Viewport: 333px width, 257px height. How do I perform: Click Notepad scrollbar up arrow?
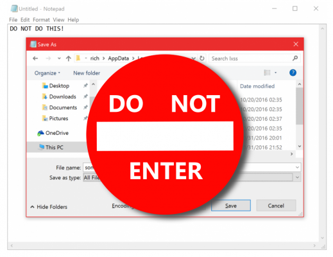tap(323, 28)
